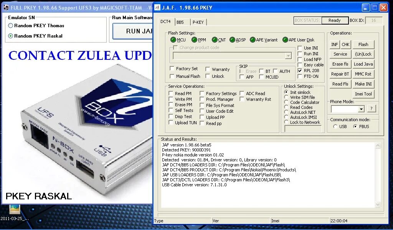393x230 pixels.
Task: Switch to the P-KEY tab
Action: coord(198,22)
